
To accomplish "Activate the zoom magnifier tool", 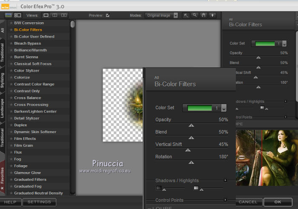I will pyautogui.click(x=195, y=15).
